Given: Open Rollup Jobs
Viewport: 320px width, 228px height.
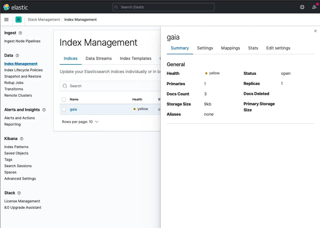Looking at the screenshot, I should [14, 83].
